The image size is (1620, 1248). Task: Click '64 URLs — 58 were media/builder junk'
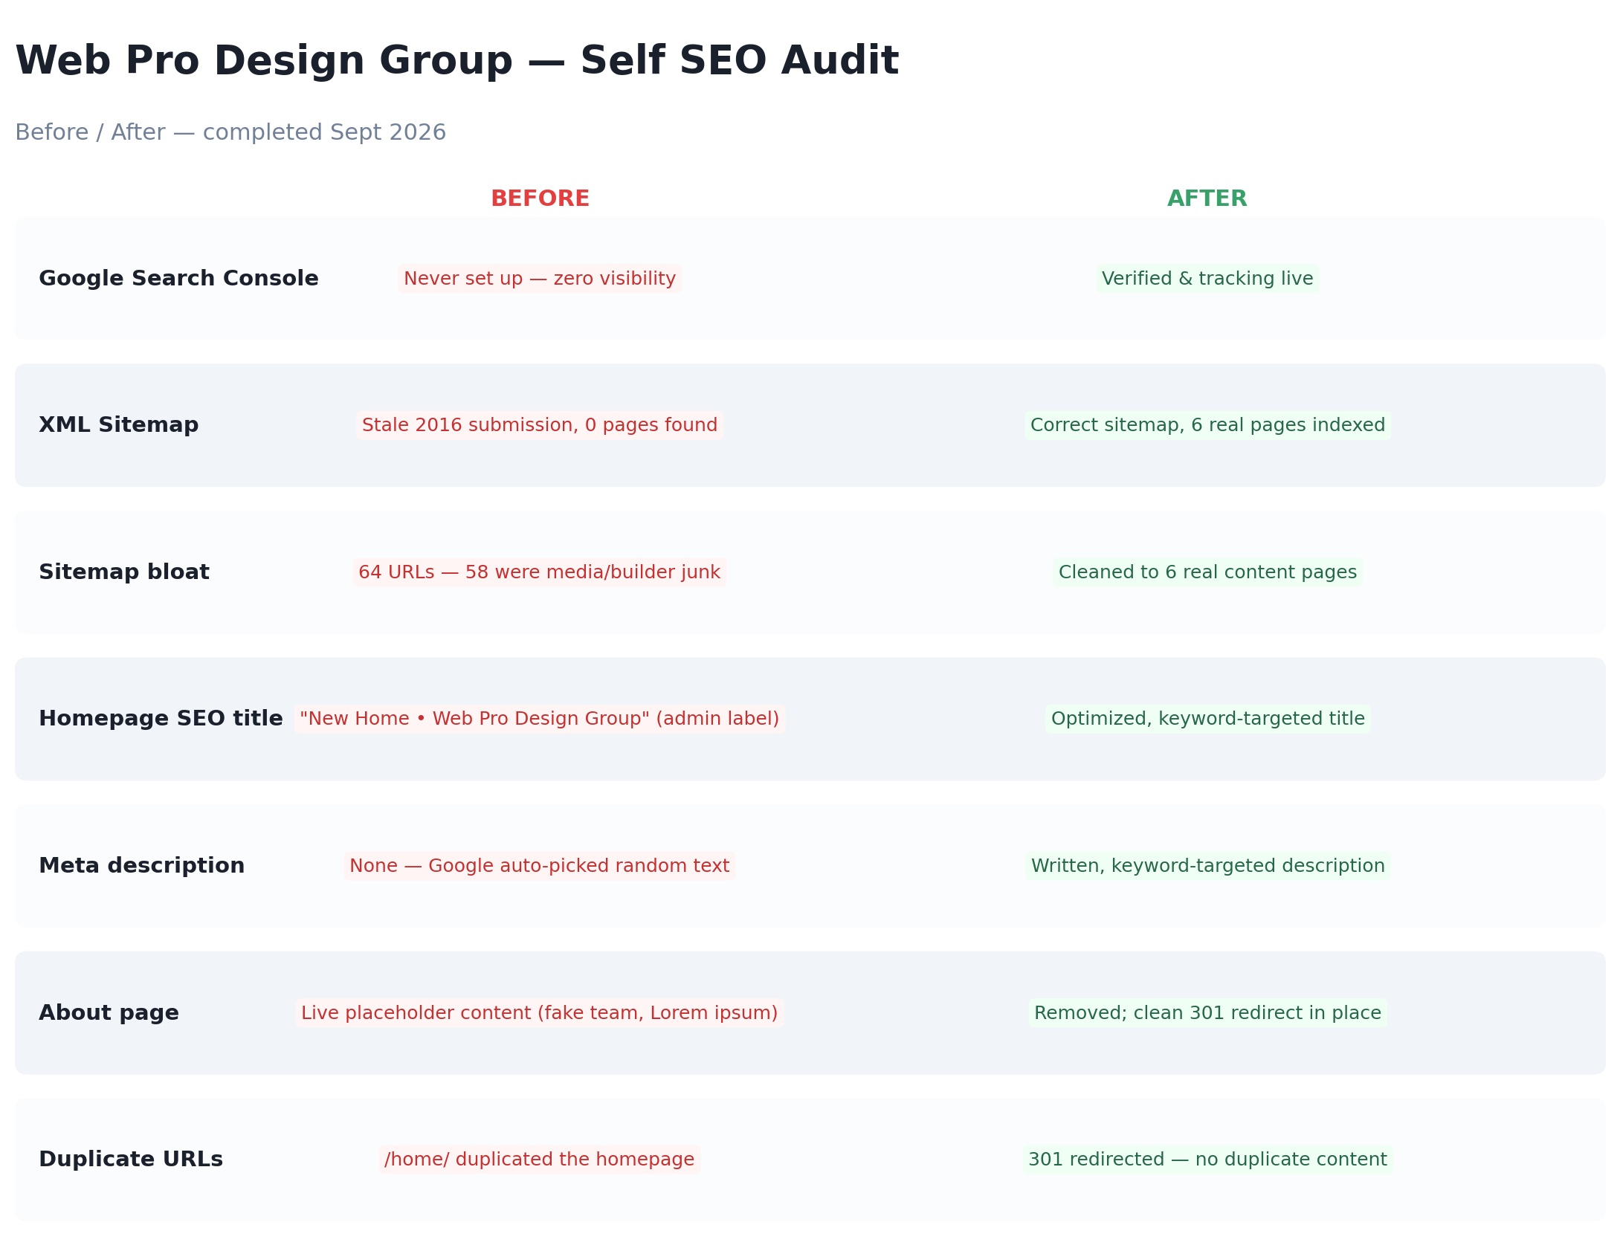tap(540, 572)
